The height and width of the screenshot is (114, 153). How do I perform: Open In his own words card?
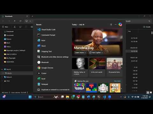pos(97,67)
